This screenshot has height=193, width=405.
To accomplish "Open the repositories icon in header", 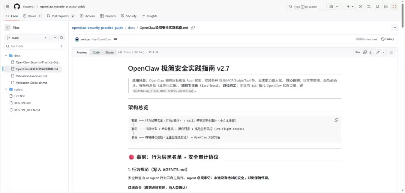I will 377,7.
